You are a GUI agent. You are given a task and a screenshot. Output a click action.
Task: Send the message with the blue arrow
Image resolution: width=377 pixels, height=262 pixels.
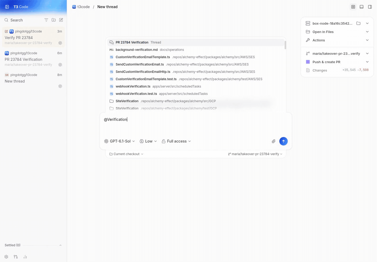click(284, 141)
